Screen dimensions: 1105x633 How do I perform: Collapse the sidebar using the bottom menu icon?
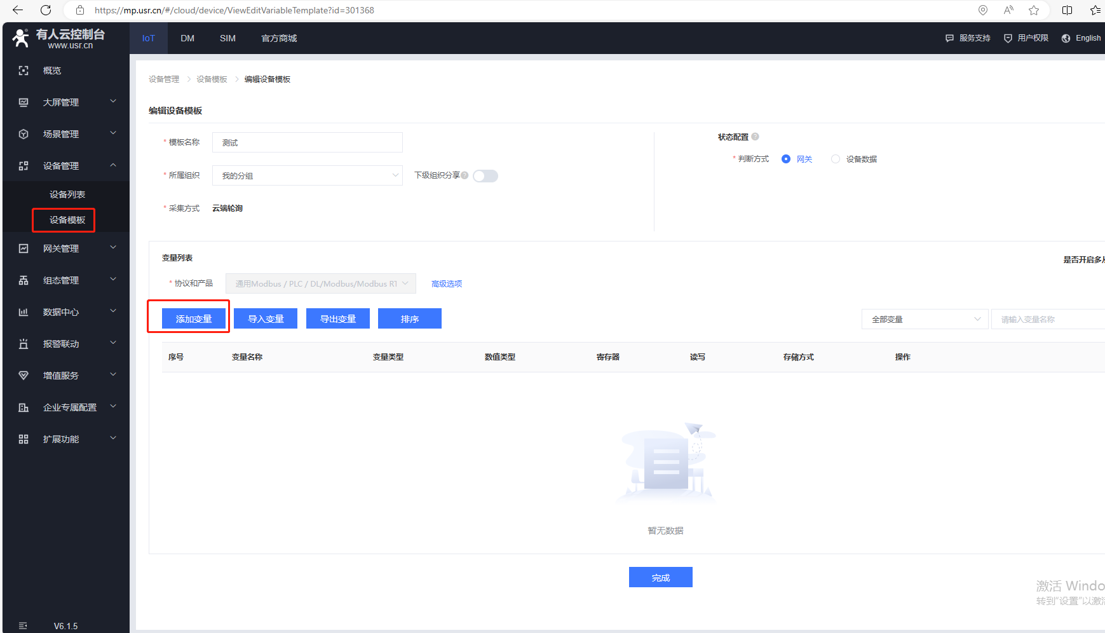24,626
